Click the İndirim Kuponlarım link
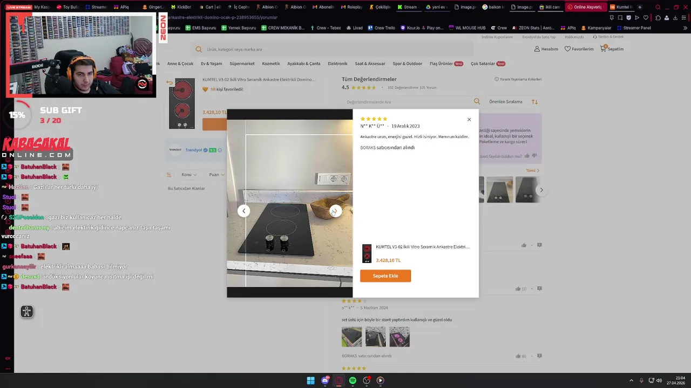The image size is (691, 388). coord(497,37)
